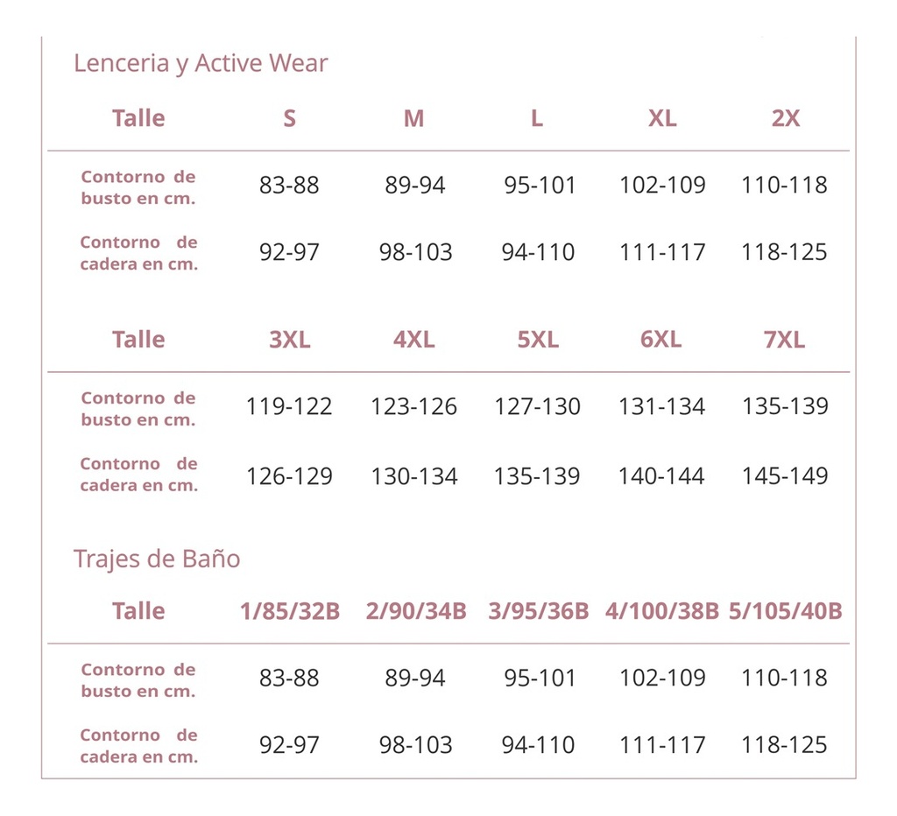Select the 5XL size header

pos(538,340)
